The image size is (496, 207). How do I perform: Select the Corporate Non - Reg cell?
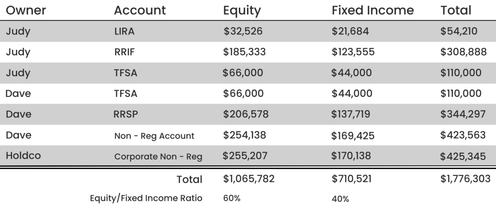point(158,157)
